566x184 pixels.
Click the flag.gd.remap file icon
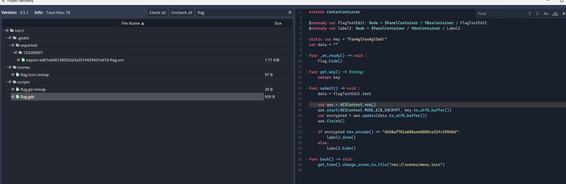17,89
